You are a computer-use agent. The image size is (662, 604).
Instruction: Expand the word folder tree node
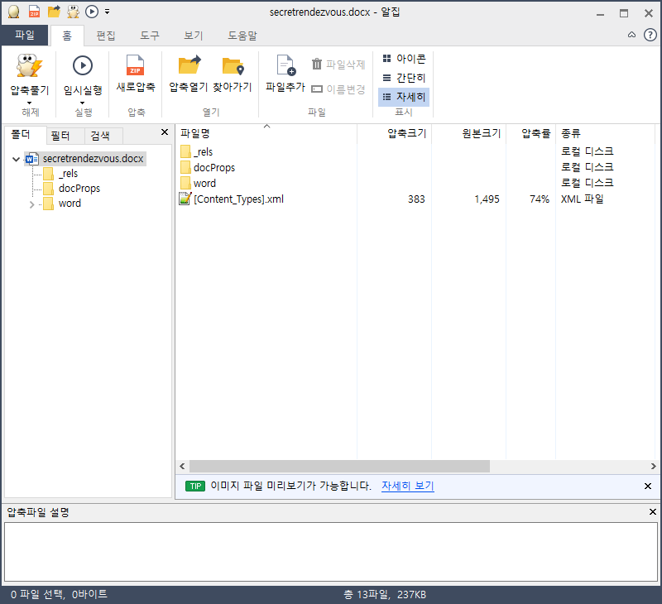(x=31, y=204)
